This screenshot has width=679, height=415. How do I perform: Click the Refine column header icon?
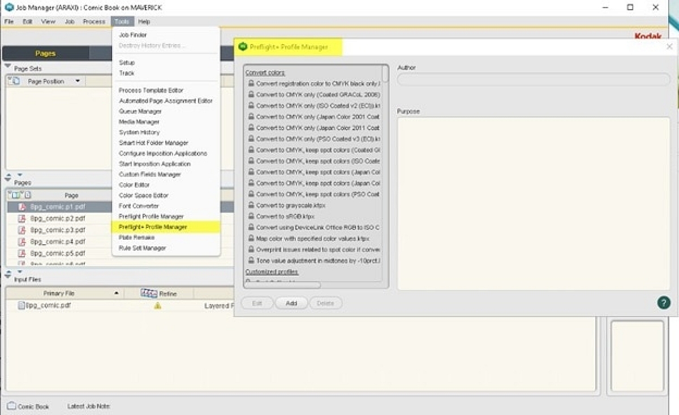[x=149, y=293]
